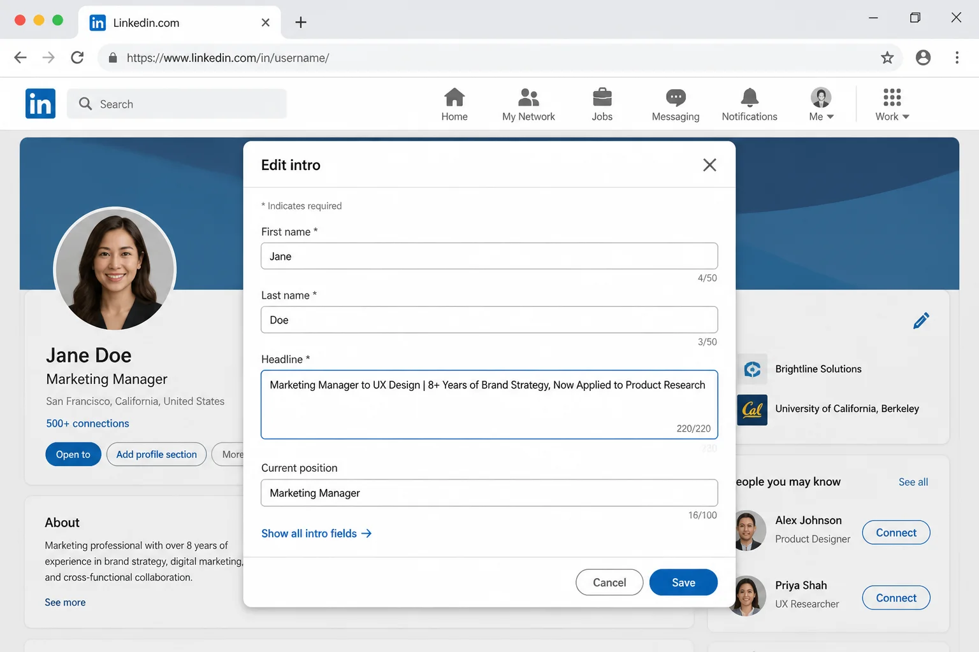979x652 pixels.
Task: Cancel the Edit intro dialog
Action: [609, 582]
